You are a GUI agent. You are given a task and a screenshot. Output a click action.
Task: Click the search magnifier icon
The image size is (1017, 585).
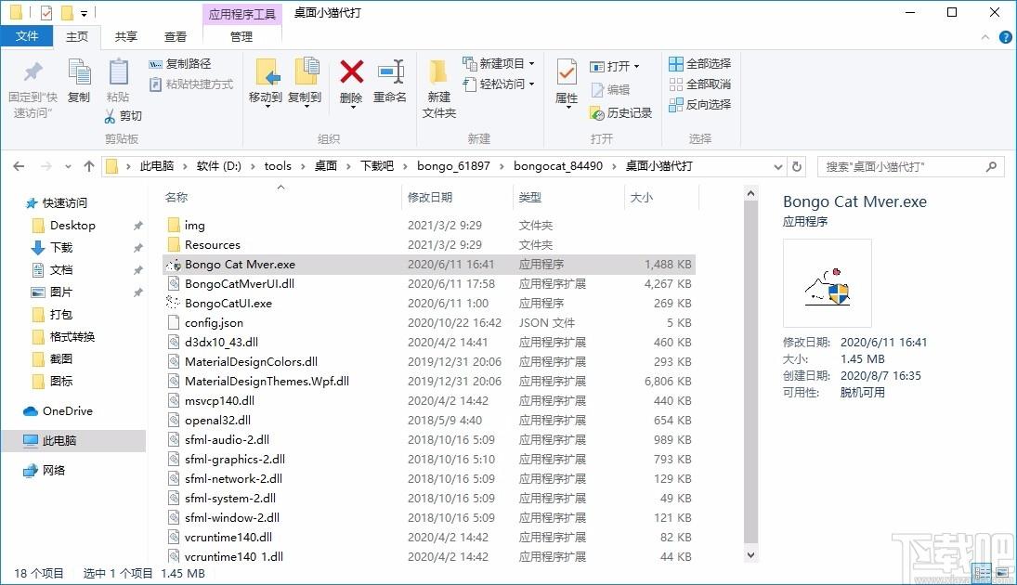coord(991,167)
